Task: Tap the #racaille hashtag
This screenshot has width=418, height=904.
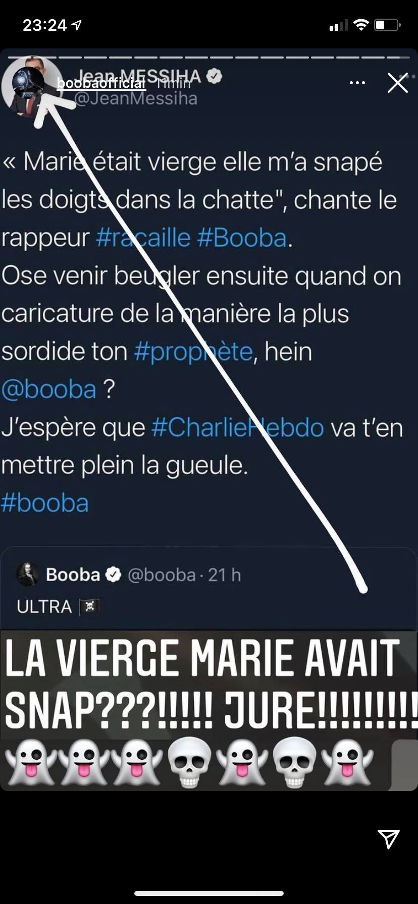Action: coord(143,238)
